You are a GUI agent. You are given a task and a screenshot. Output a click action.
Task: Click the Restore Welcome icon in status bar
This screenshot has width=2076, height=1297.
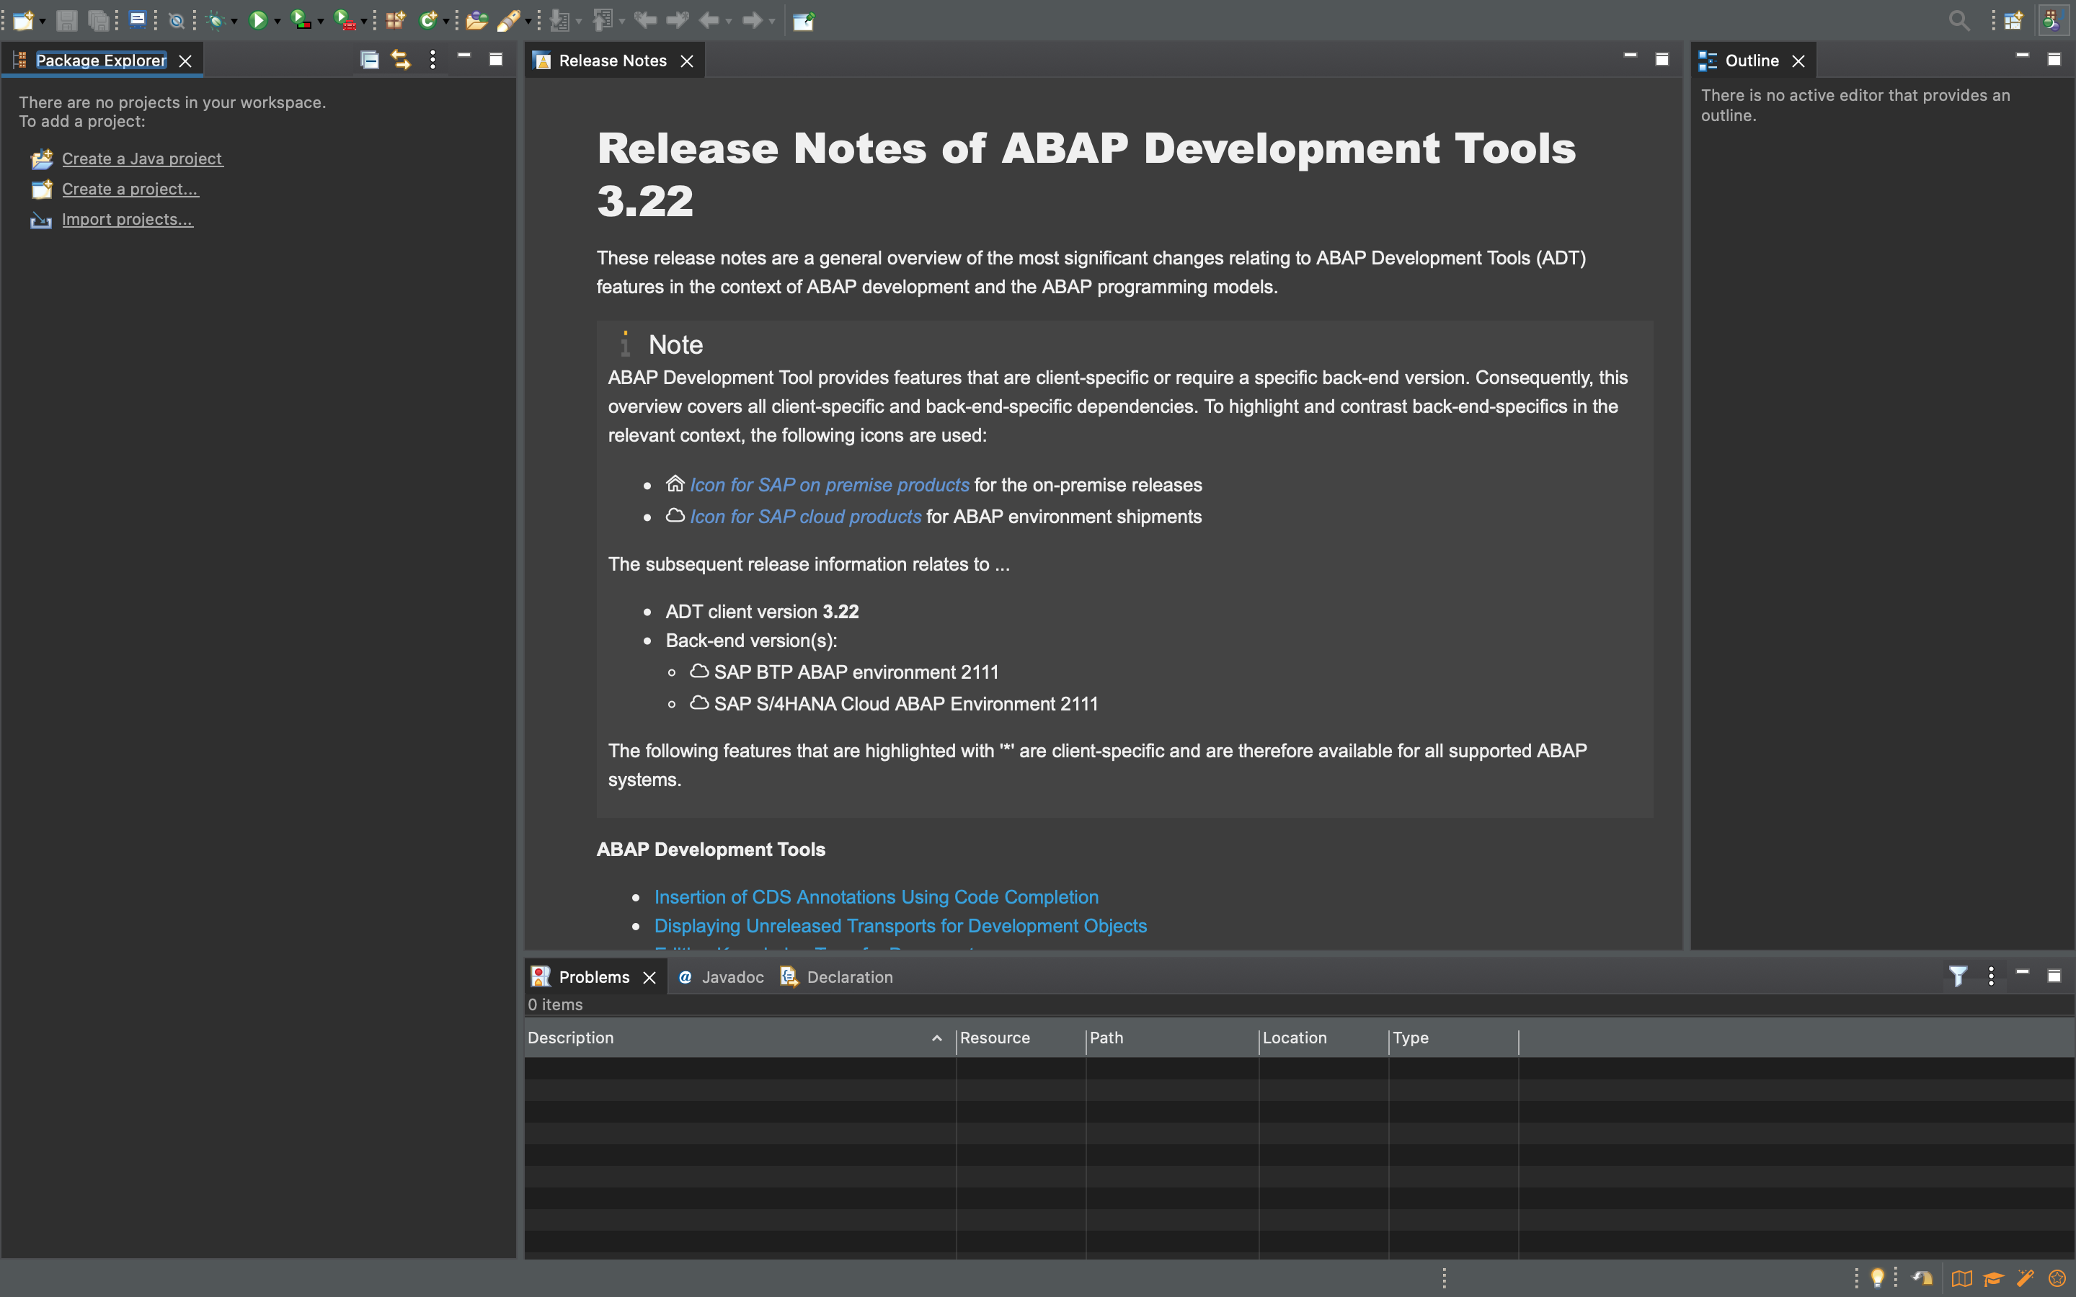1922,1278
